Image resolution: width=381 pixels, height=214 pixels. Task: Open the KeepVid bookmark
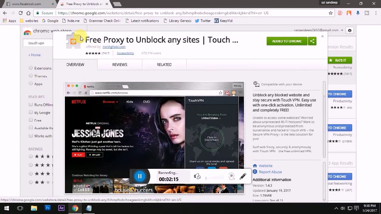223,21
